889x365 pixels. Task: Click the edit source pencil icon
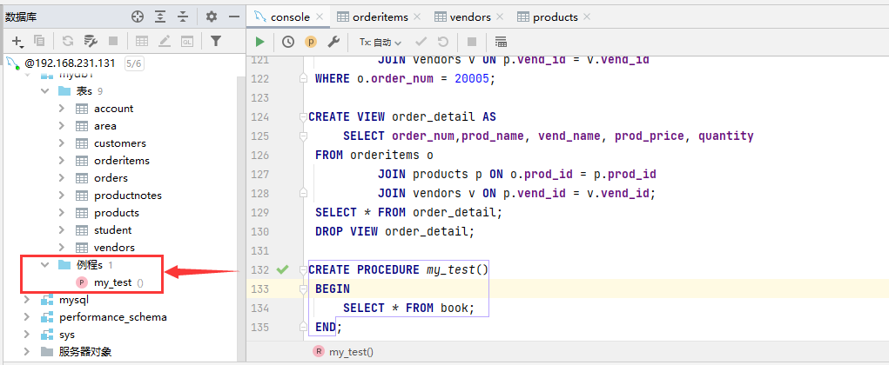click(165, 41)
